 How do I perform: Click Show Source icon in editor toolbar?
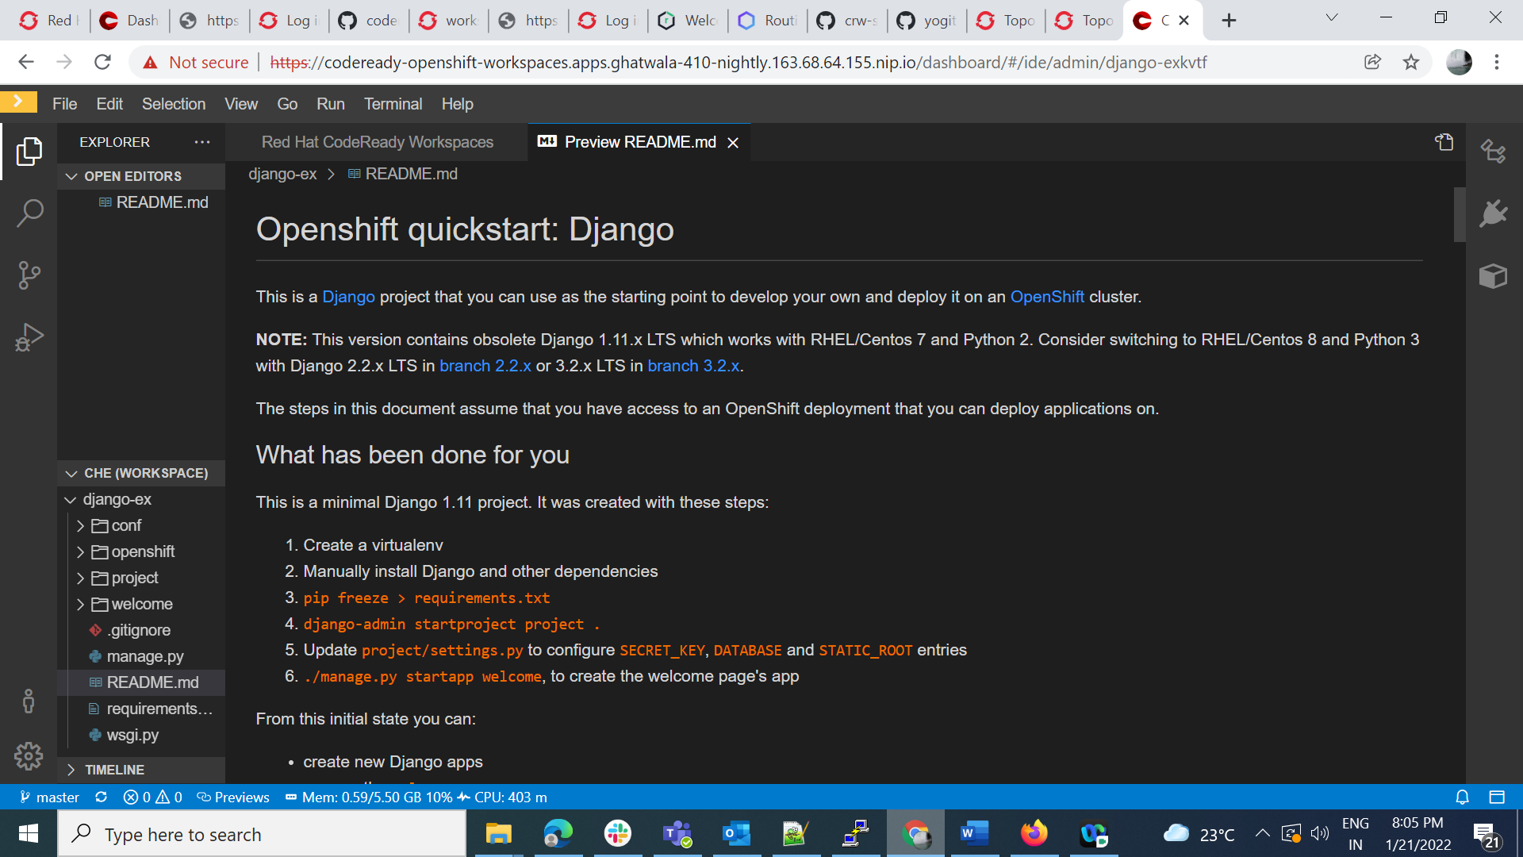click(x=1444, y=142)
